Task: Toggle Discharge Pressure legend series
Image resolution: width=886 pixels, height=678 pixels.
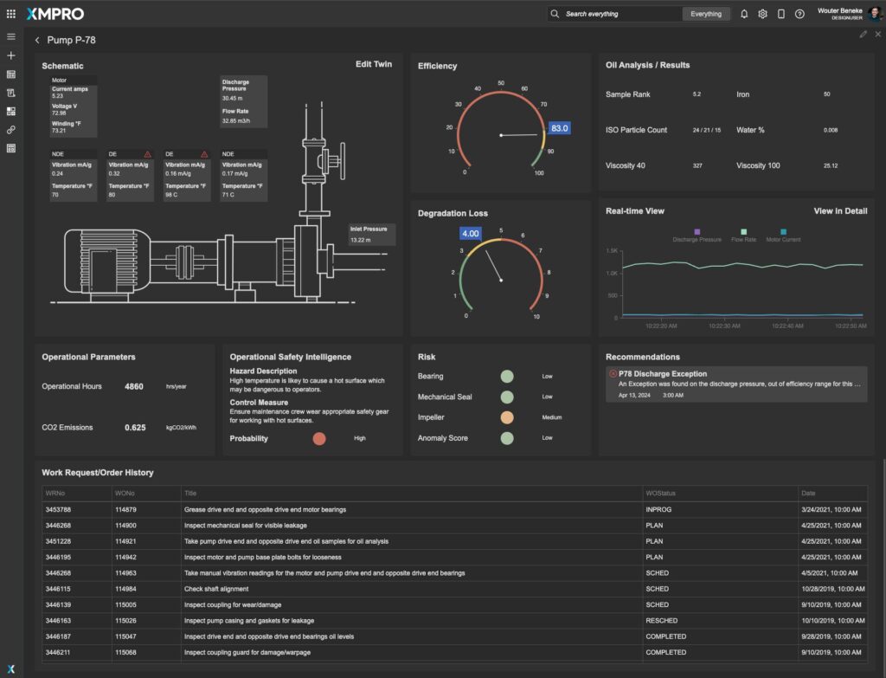Action: tap(697, 236)
